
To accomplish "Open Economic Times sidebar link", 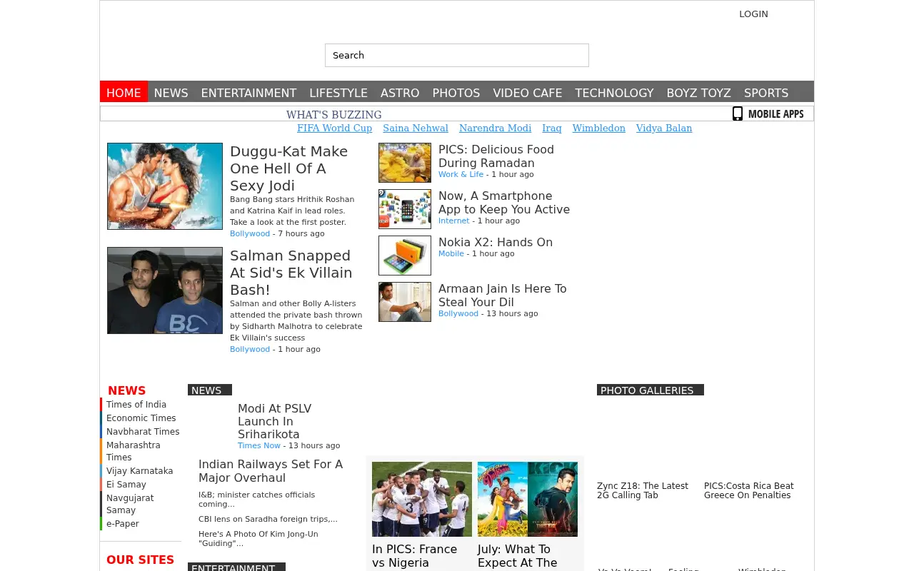I will pyautogui.click(x=141, y=418).
